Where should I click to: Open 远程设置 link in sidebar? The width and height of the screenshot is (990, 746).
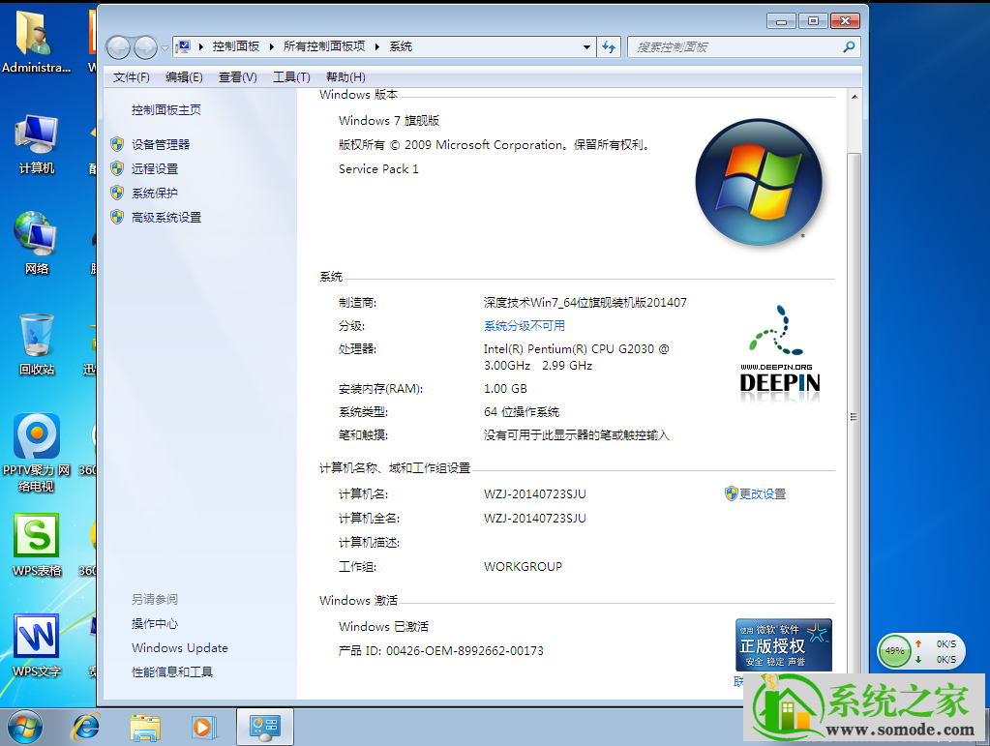(155, 168)
